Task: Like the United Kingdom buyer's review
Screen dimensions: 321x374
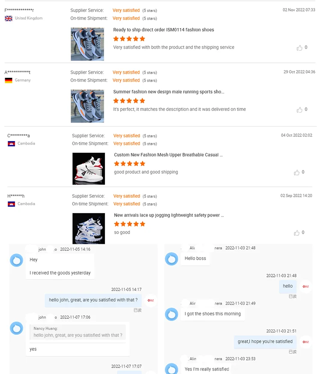Action: pyautogui.click(x=299, y=47)
